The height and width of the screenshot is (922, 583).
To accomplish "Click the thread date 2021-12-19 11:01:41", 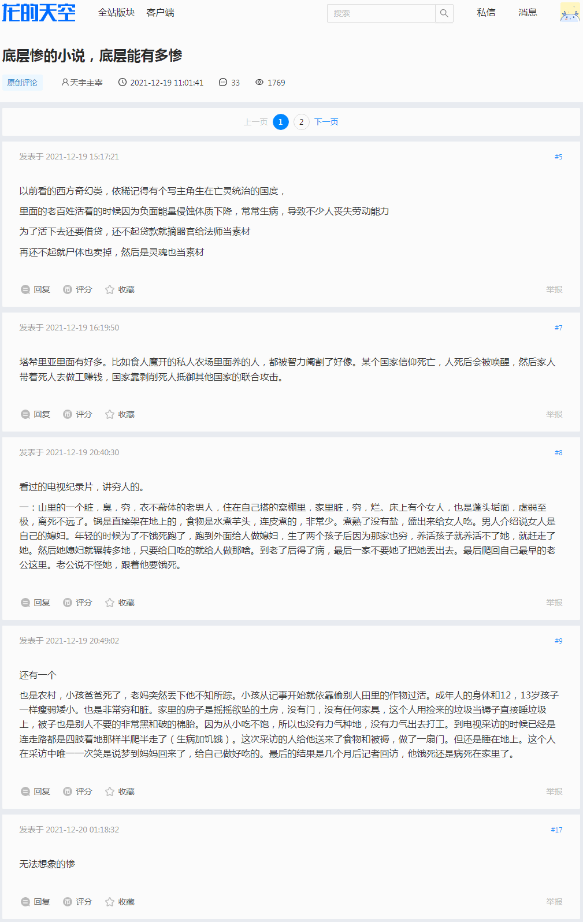I will 167,83.
